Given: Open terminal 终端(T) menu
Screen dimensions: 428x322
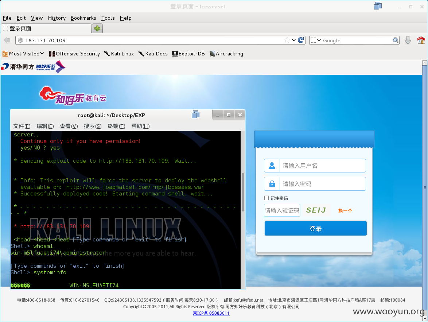Looking at the screenshot, I should tap(116, 126).
